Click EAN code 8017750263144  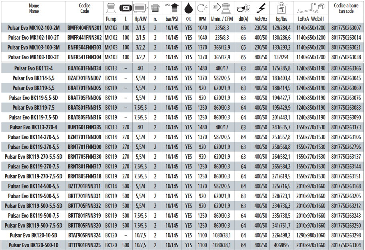coord(346,166)
